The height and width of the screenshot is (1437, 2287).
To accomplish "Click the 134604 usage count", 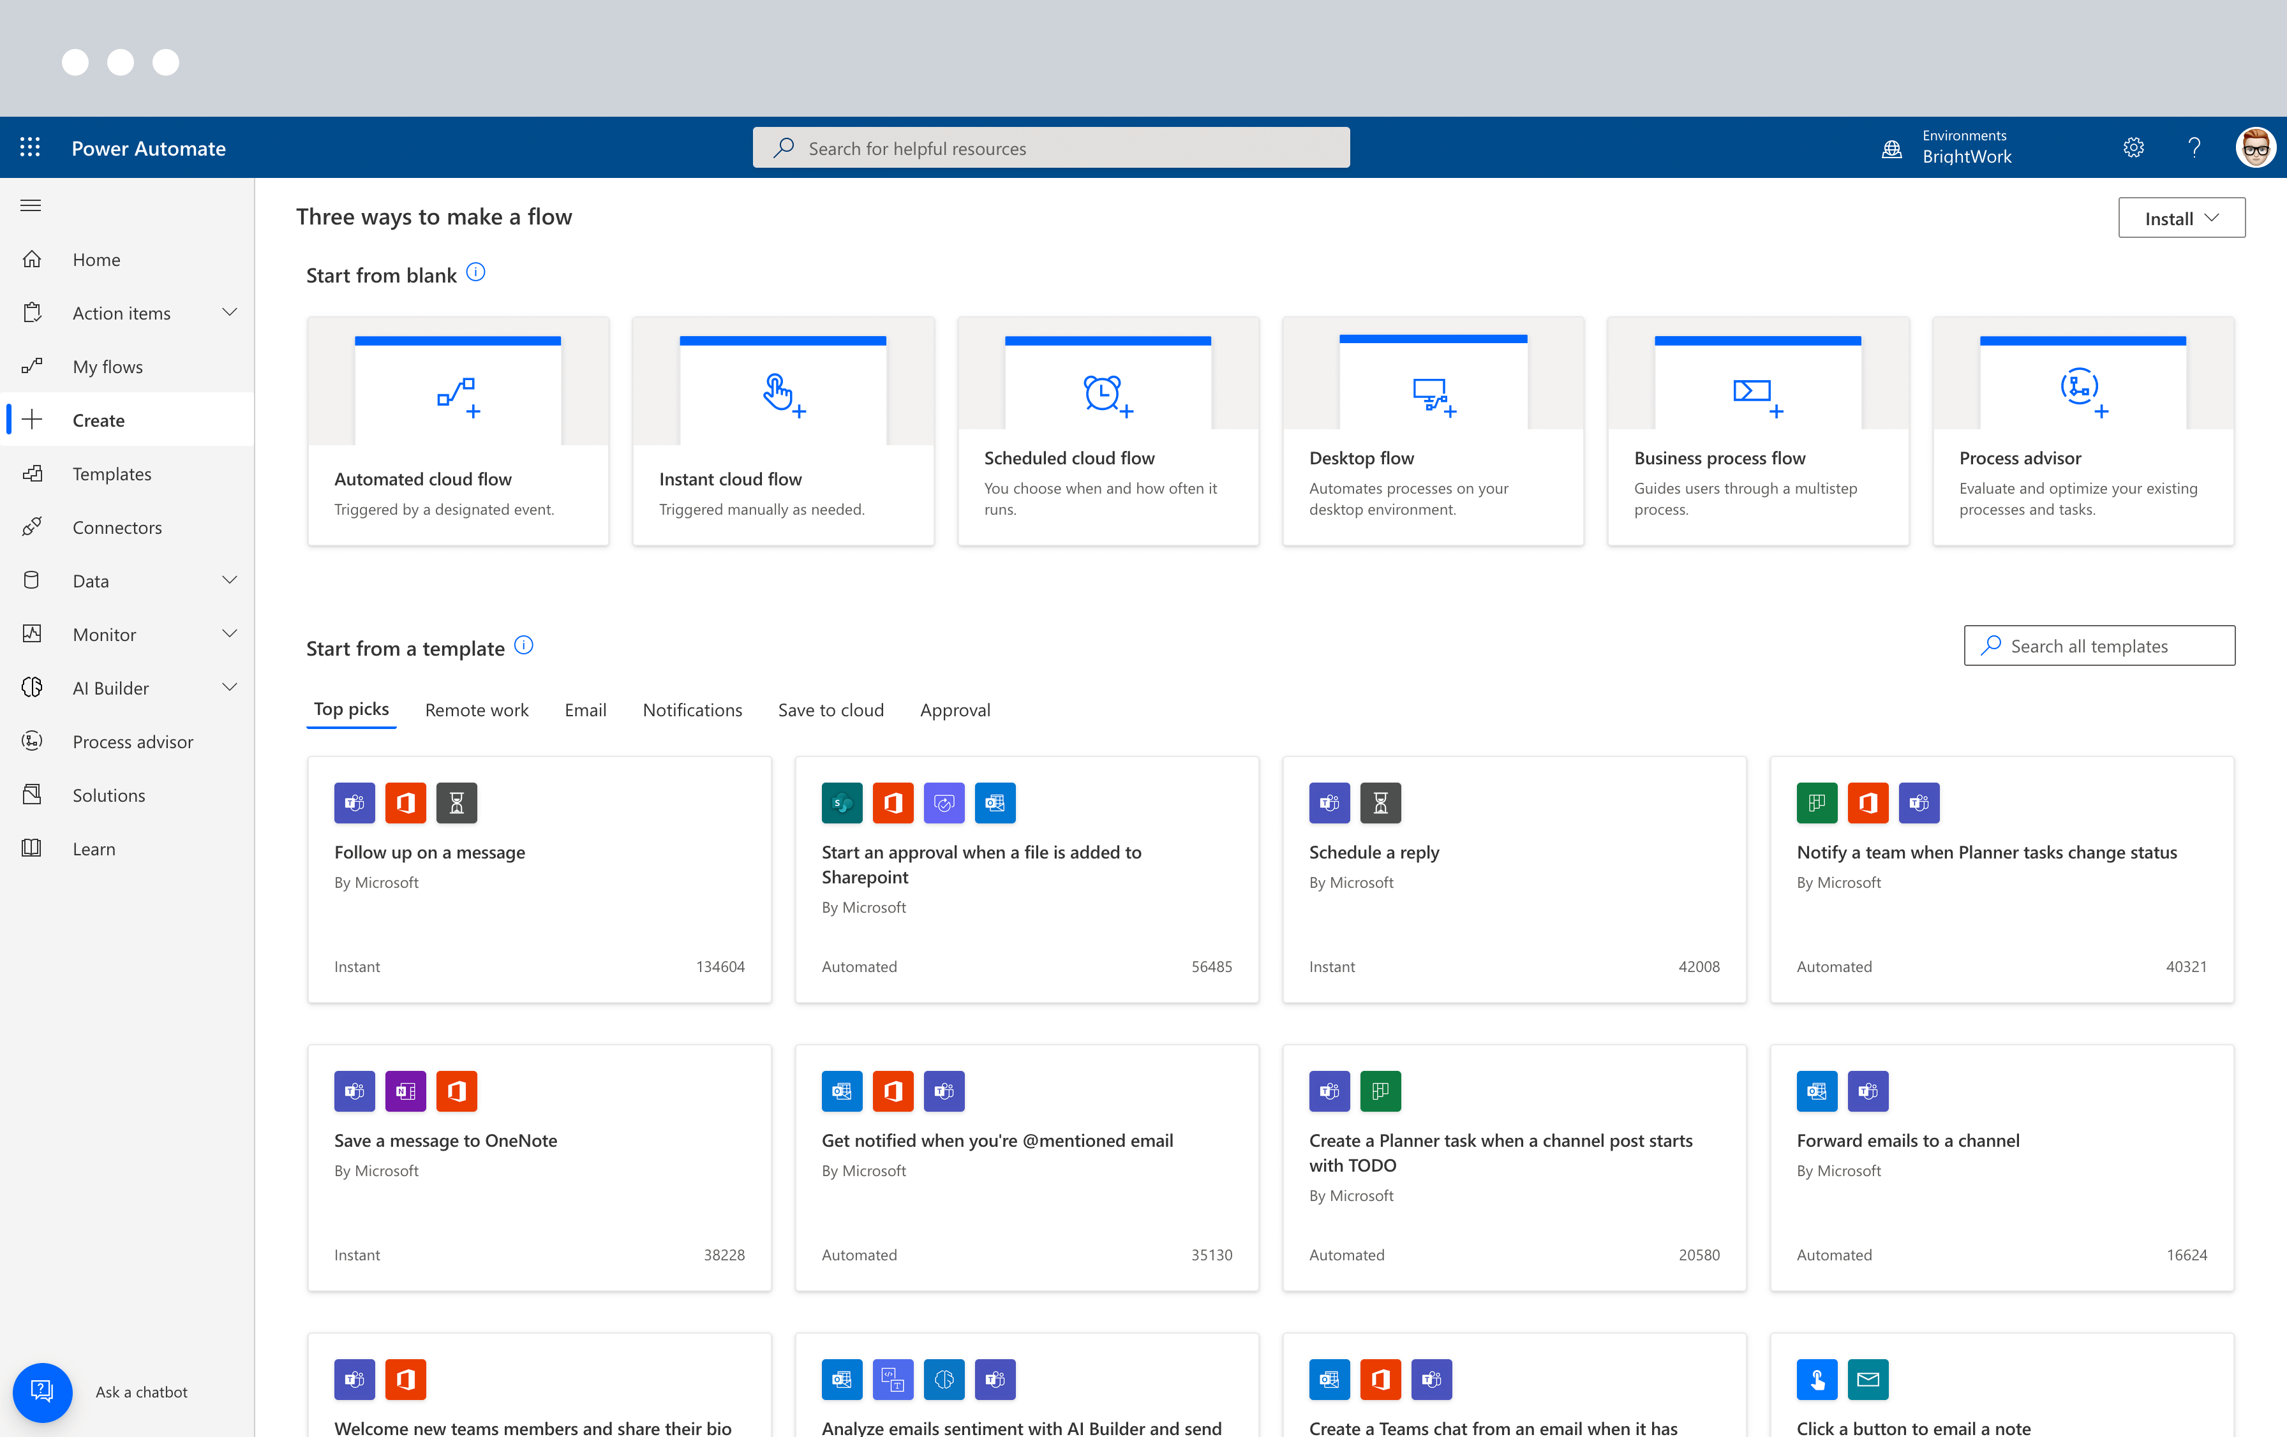I will pyautogui.click(x=720, y=966).
